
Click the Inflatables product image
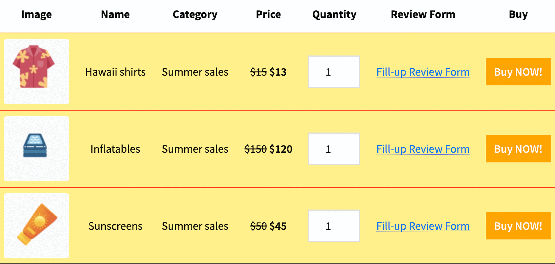click(36, 149)
